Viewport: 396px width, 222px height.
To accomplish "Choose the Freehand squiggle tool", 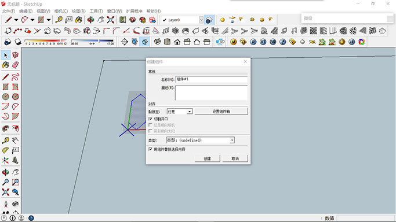I will tap(16, 77).
